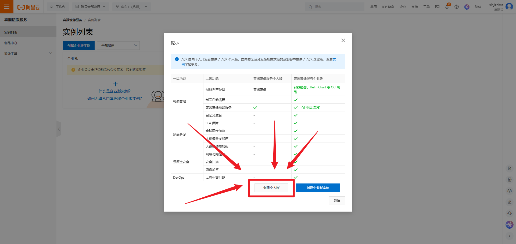The width and height of the screenshot is (516, 244).
Task: Open the user avatar account menu
Action: click(509, 6)
